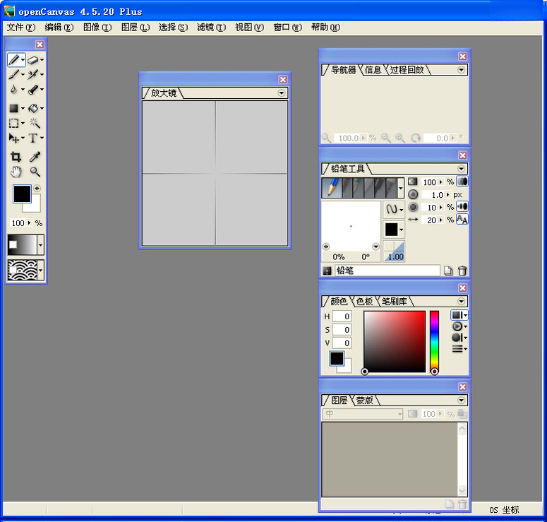Viewport: 547px width, 522px height.
Task: Click the brush name field 铅笔
Action: click(387, 271)
